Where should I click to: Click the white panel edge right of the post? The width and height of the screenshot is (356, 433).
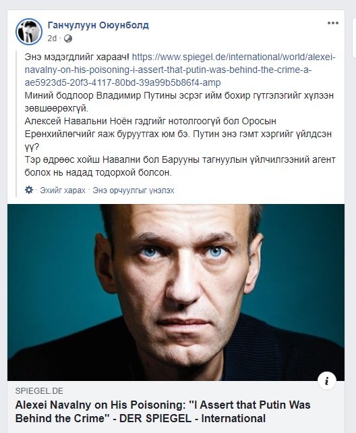(x=355, y=38)
